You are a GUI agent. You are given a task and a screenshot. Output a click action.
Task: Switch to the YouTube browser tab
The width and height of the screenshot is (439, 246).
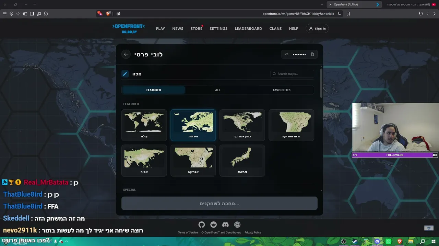410,4
